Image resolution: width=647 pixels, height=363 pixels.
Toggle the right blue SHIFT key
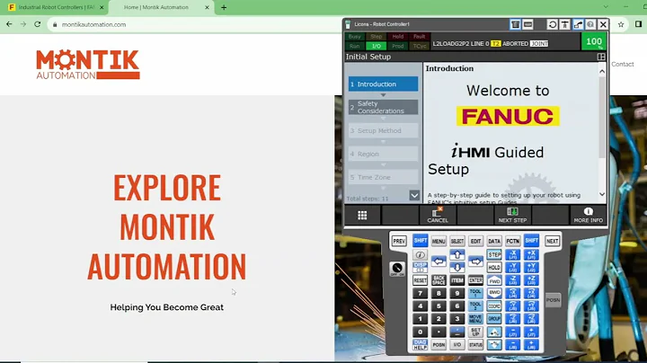tap(531, 241)
